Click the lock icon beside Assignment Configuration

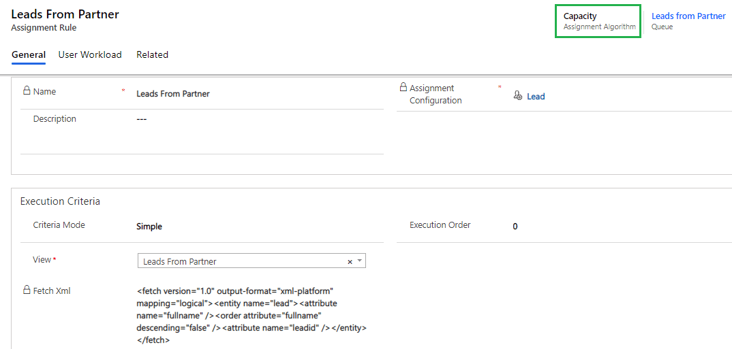[x=403, y=87]
